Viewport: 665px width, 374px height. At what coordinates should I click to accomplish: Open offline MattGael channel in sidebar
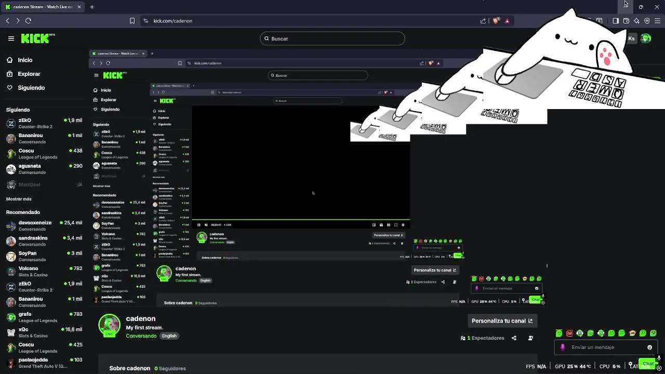(x=44, y=184)
